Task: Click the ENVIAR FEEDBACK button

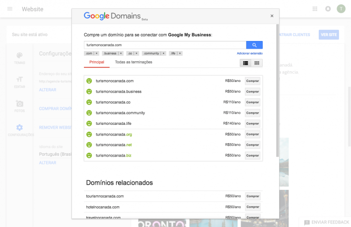Action: pos(326,222)
